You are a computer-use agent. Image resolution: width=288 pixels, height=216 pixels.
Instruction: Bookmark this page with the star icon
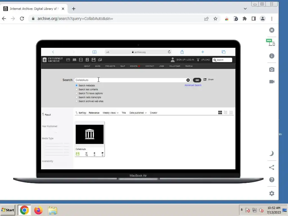215,19
